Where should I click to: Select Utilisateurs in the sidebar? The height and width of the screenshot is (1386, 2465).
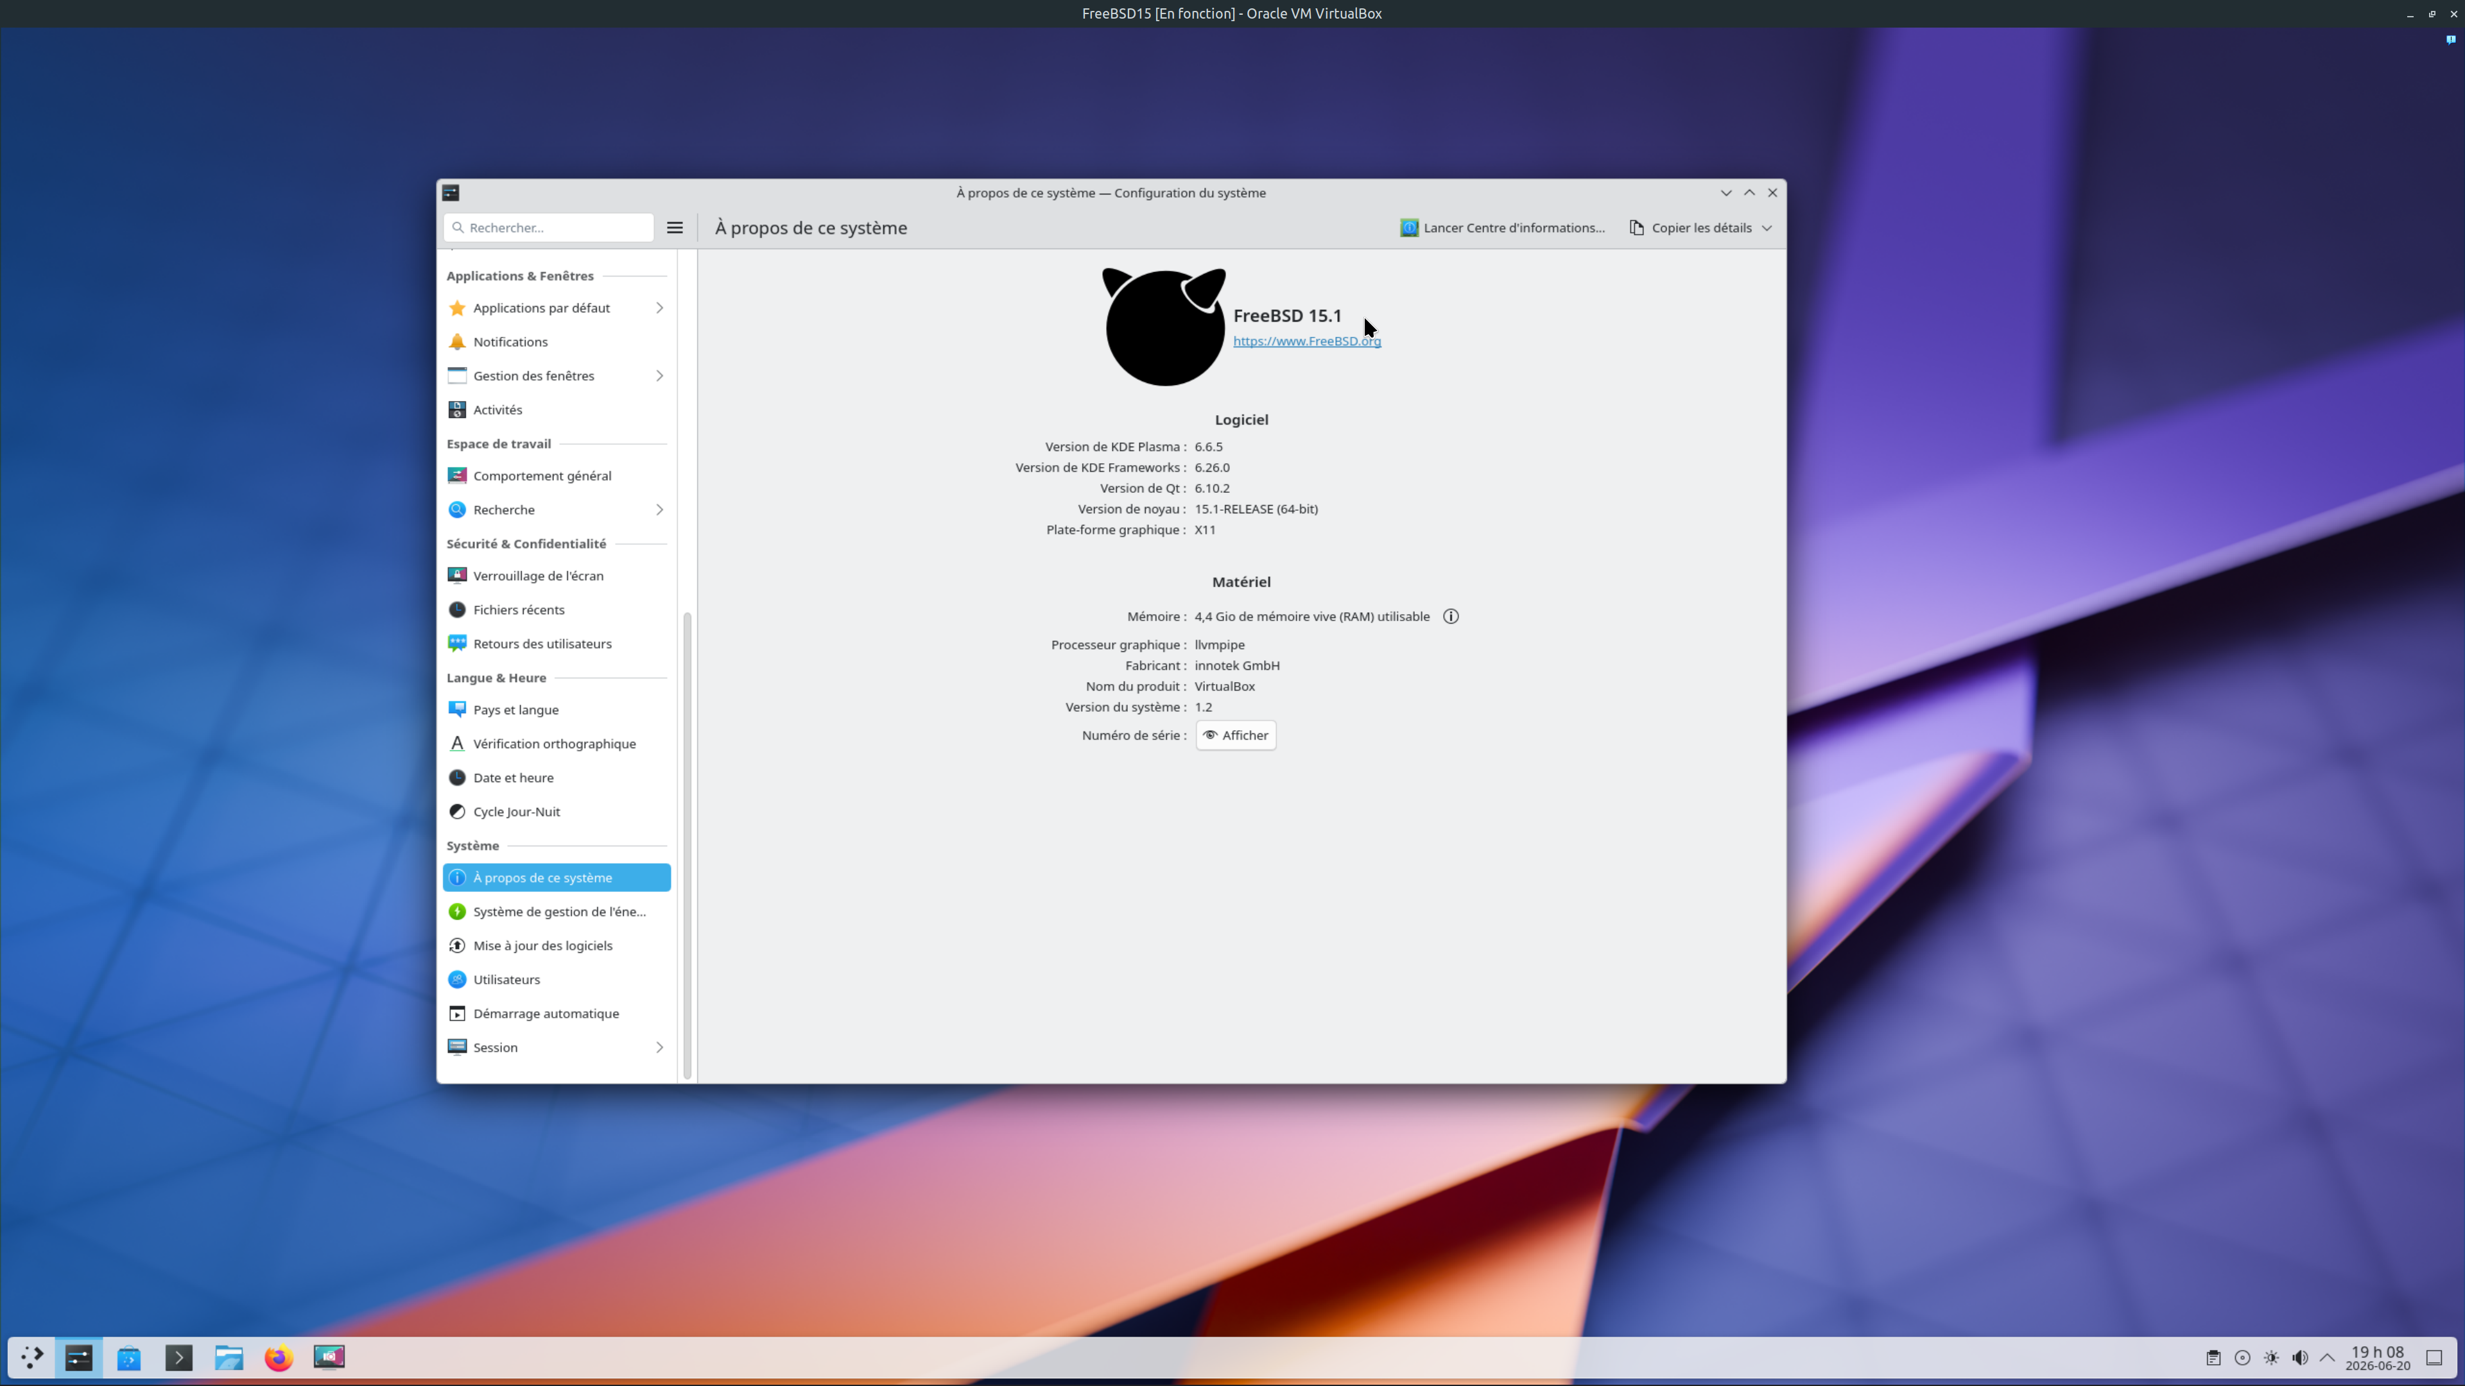pos(556,979)
